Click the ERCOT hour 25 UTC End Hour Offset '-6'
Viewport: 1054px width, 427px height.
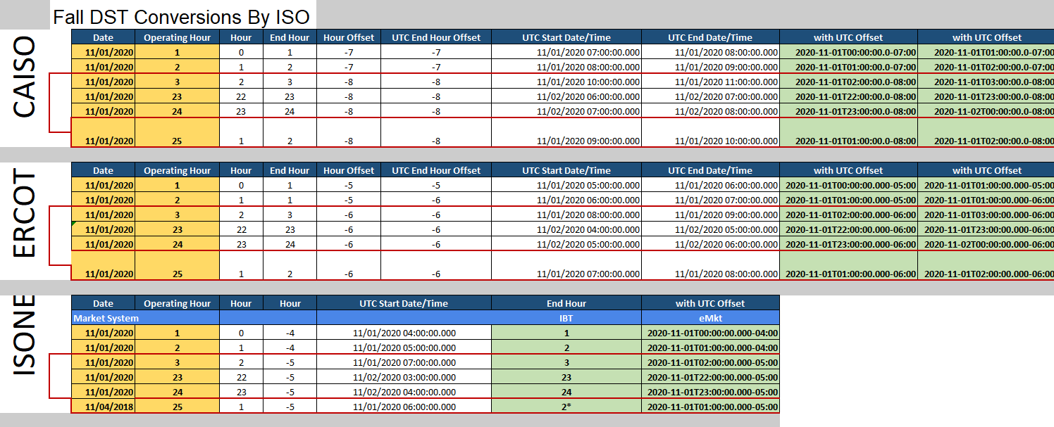click(x=436, y=266)
